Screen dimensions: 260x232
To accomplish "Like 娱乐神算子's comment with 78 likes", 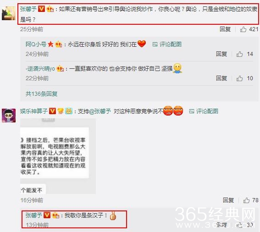I will point(246,200).
